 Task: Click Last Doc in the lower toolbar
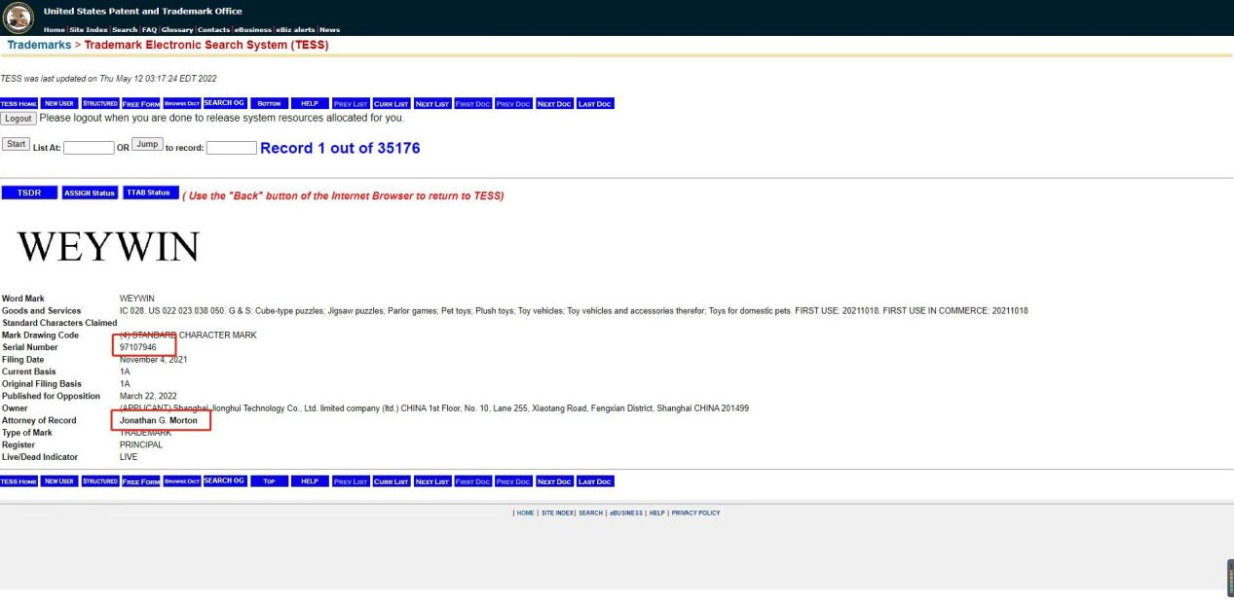pyautogui.click(x=595, y=481)
